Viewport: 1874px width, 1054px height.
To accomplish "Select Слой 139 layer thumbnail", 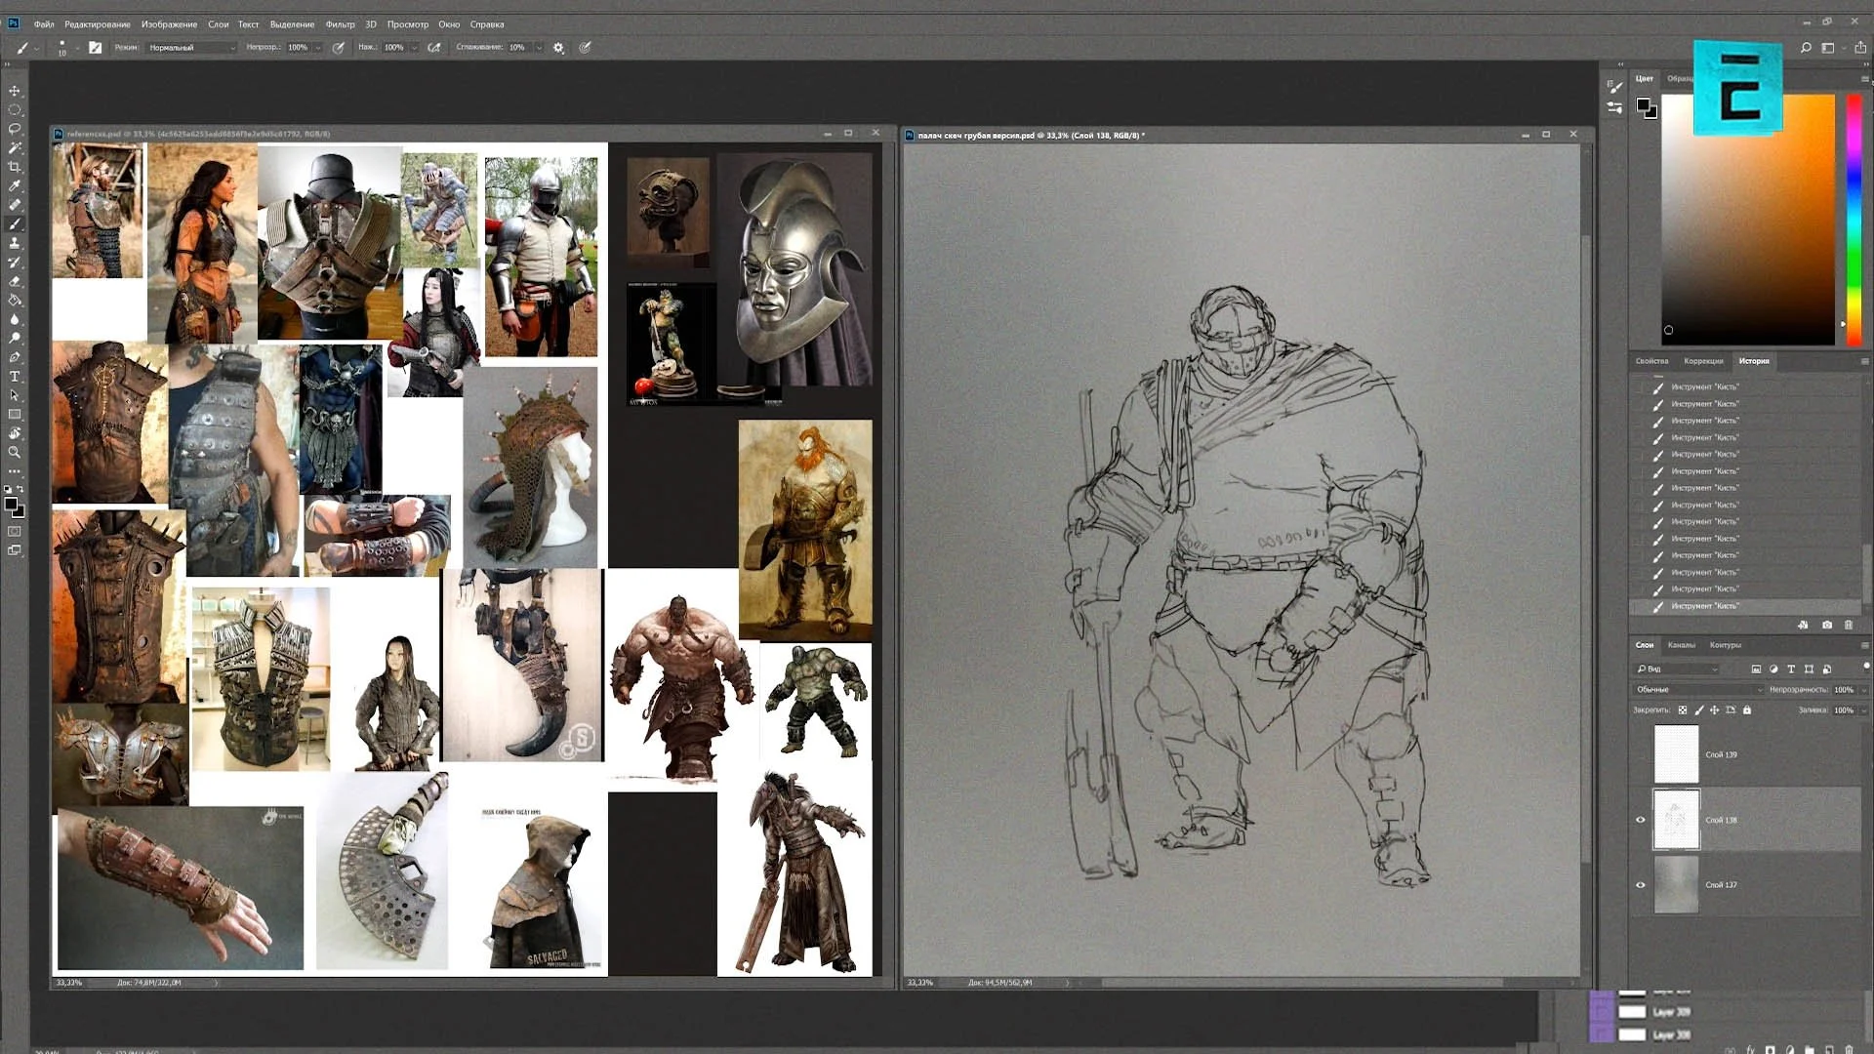I will 1676,754.
